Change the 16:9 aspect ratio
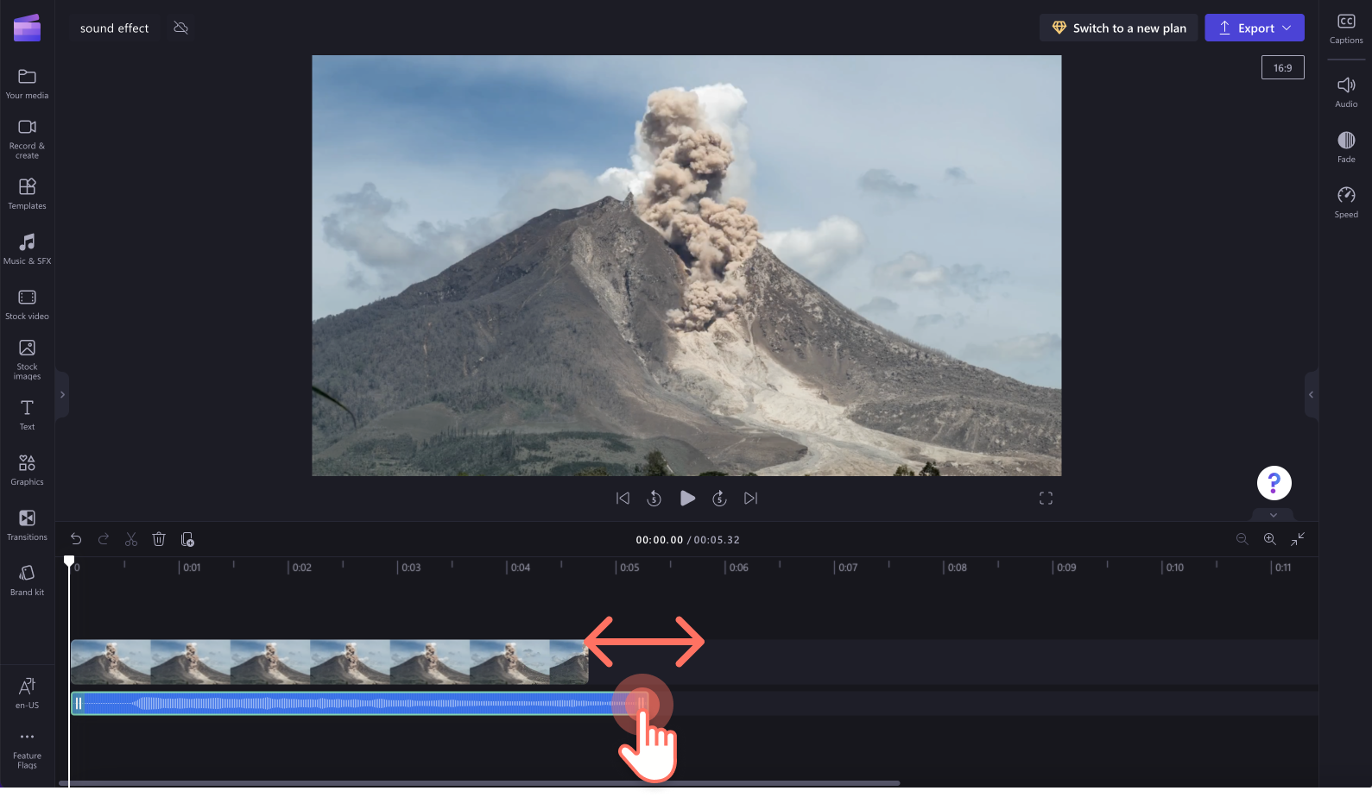This screenshot has width=1372, height=797. point(1283,67)
